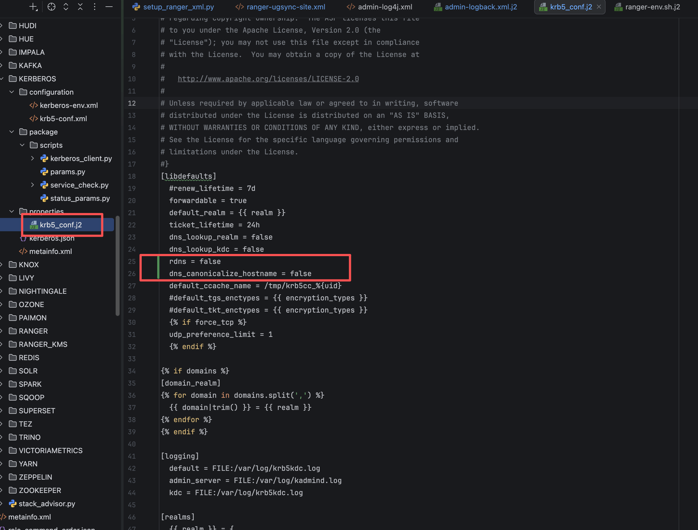Click the Expand All toolbar icon

66,7
